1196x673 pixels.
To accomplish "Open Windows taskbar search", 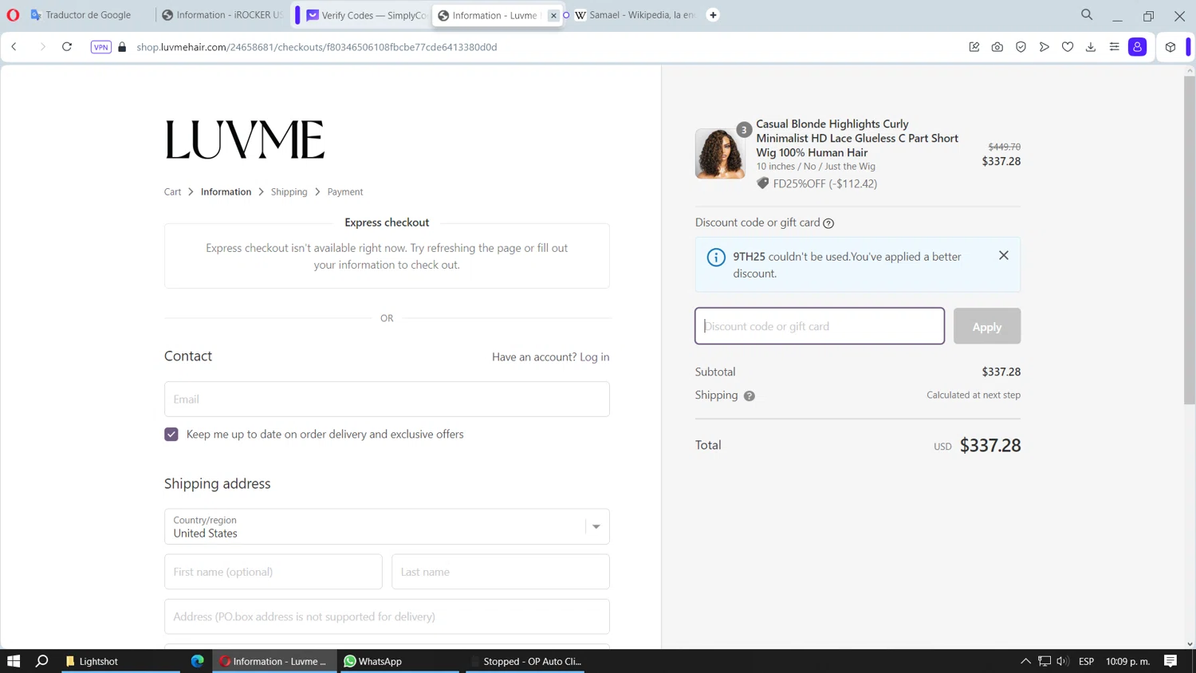I will [42, 661].
